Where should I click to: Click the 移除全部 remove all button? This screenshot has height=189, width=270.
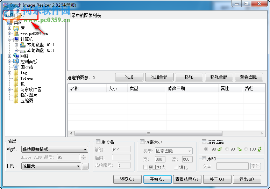(219, 77)
